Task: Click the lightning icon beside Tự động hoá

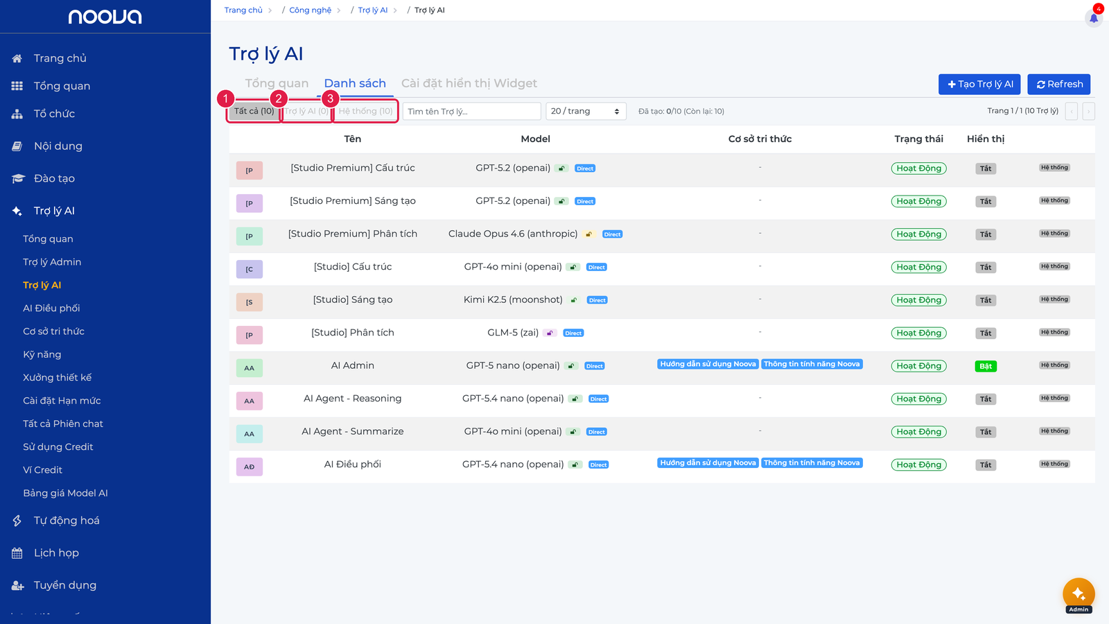Action: coord(17,521)
